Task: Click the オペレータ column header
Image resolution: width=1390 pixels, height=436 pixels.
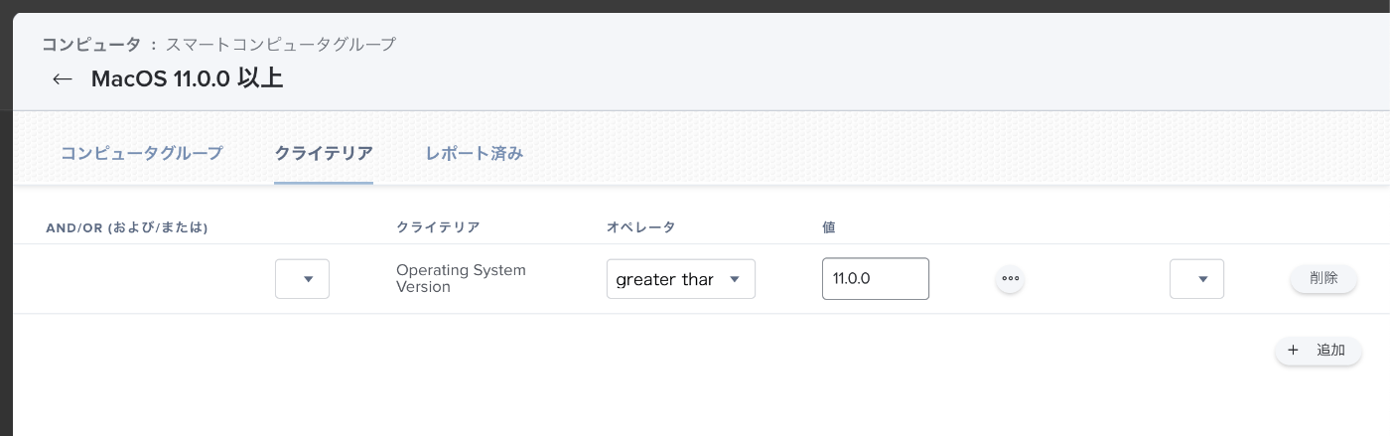Action: click(640, 227)
